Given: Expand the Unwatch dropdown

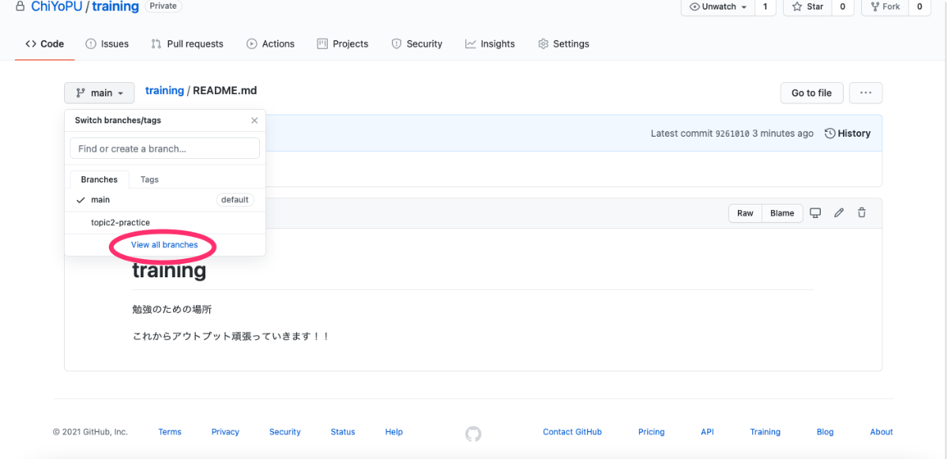Looking at the screenshot, I should tap(717, 6).
